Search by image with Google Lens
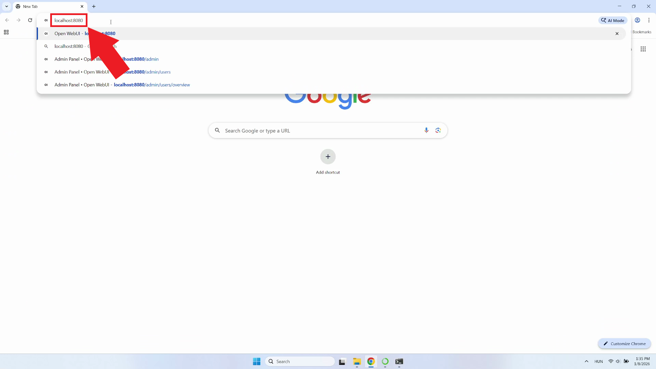This screenshot has height=369, width=656. (438, 130)
